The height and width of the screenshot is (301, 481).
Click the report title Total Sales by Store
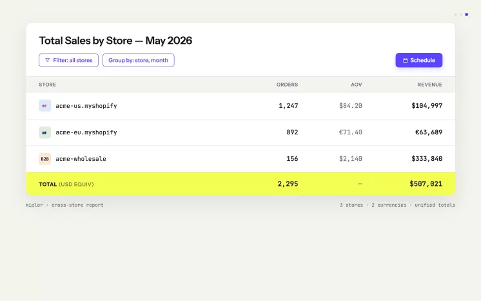tap(115, 41)
